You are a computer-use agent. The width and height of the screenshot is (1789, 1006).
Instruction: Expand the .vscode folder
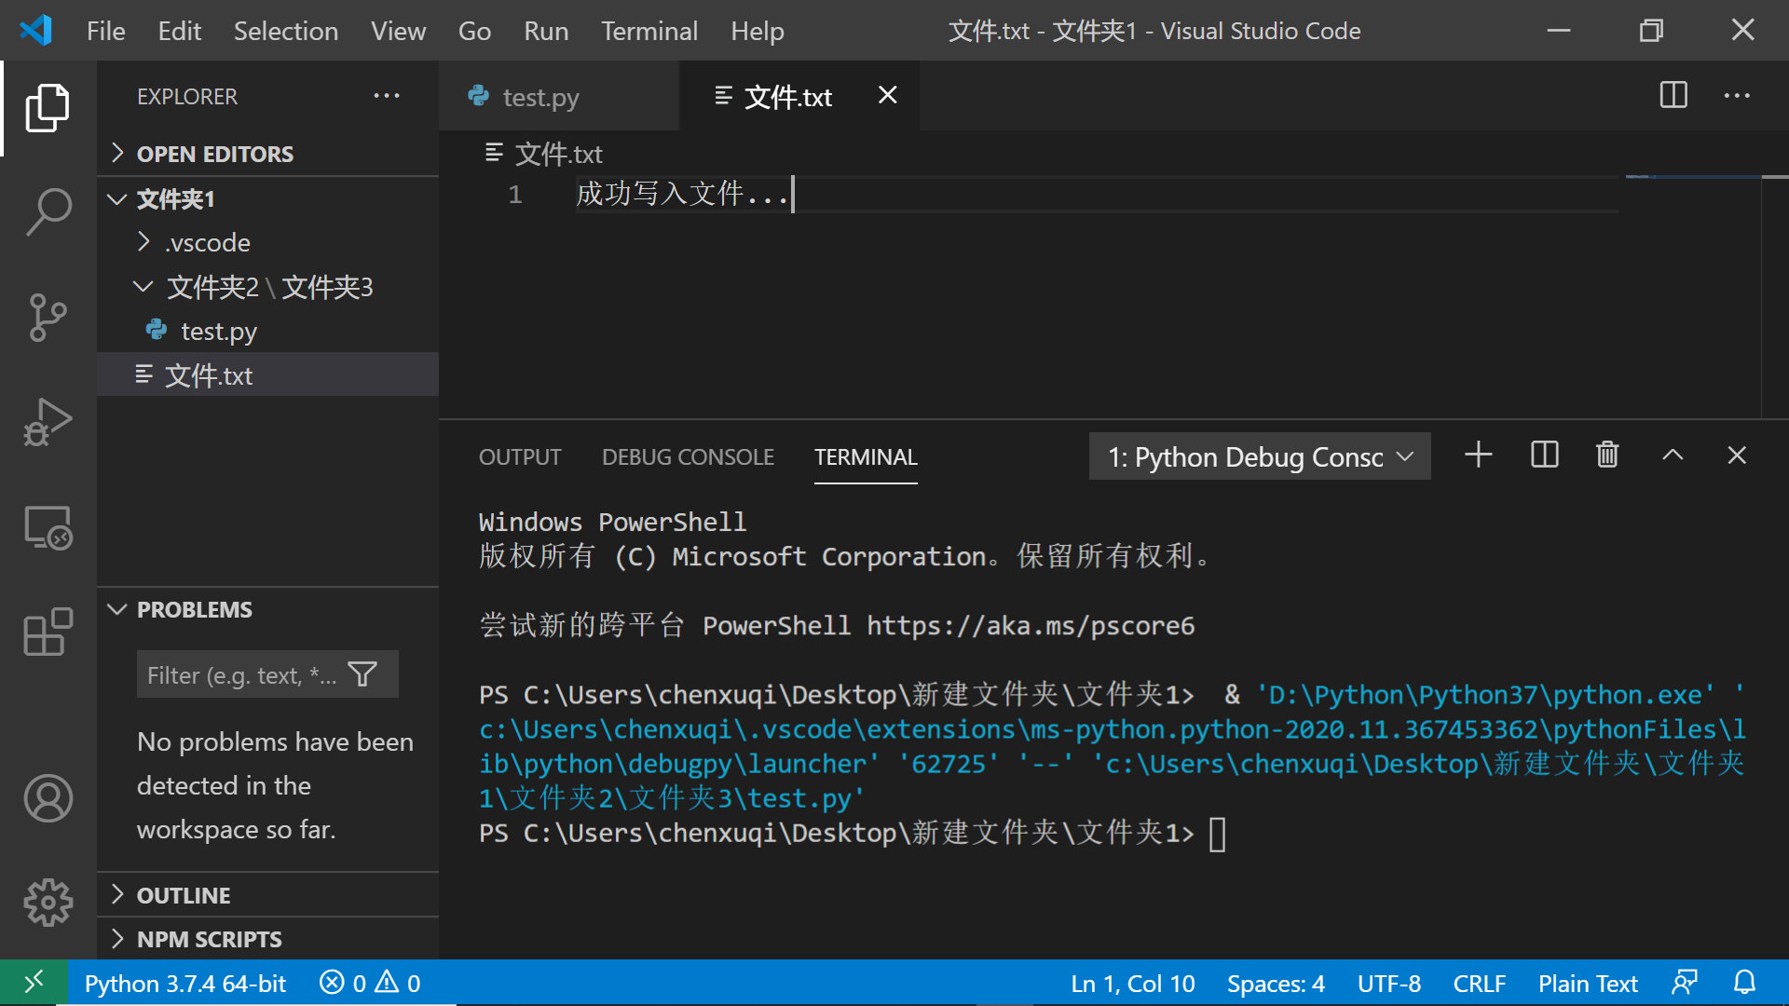coord(207,243)
